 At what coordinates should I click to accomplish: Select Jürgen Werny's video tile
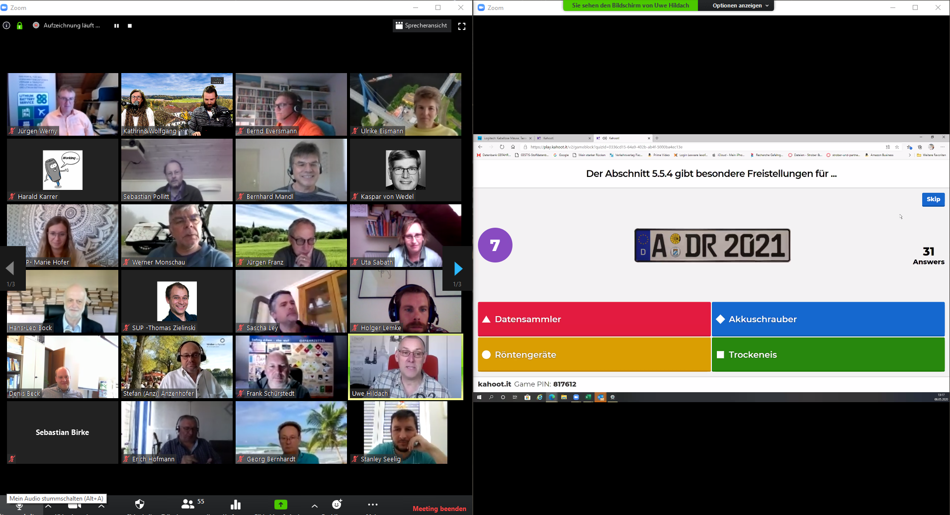click(63, 104)
